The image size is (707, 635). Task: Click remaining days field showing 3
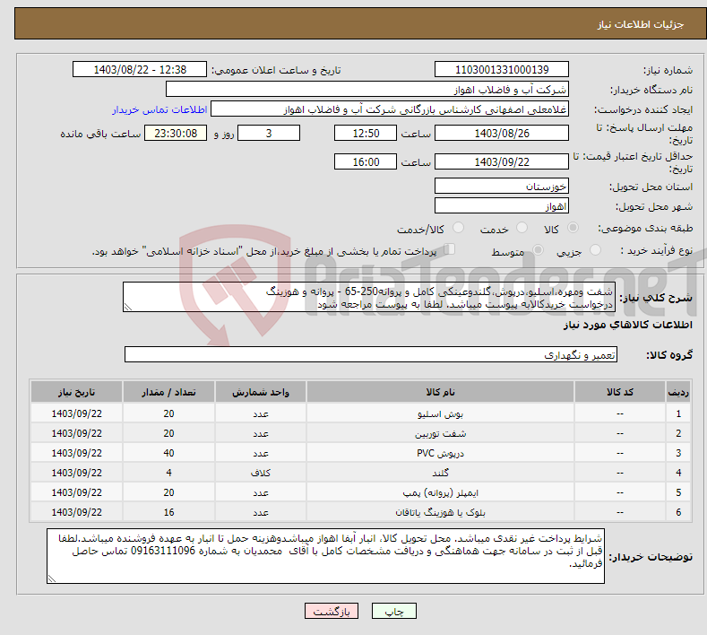coord(269,133)
